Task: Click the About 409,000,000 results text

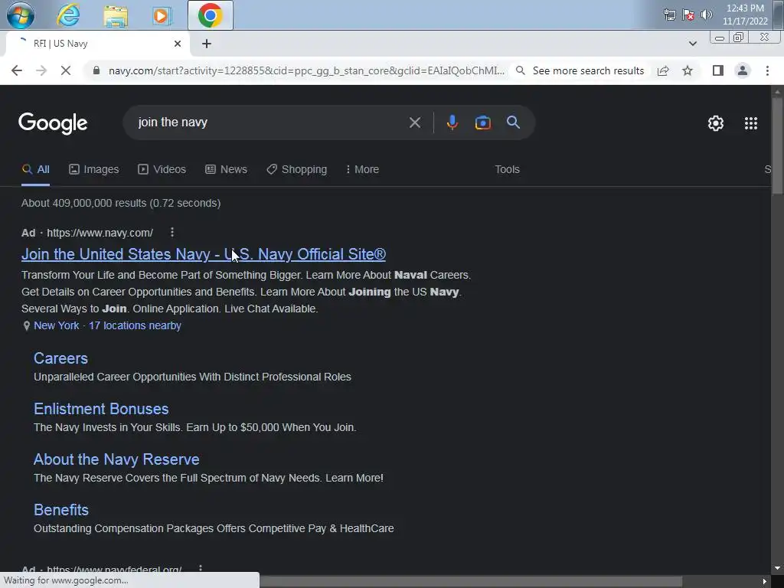Action: [121, 203]
